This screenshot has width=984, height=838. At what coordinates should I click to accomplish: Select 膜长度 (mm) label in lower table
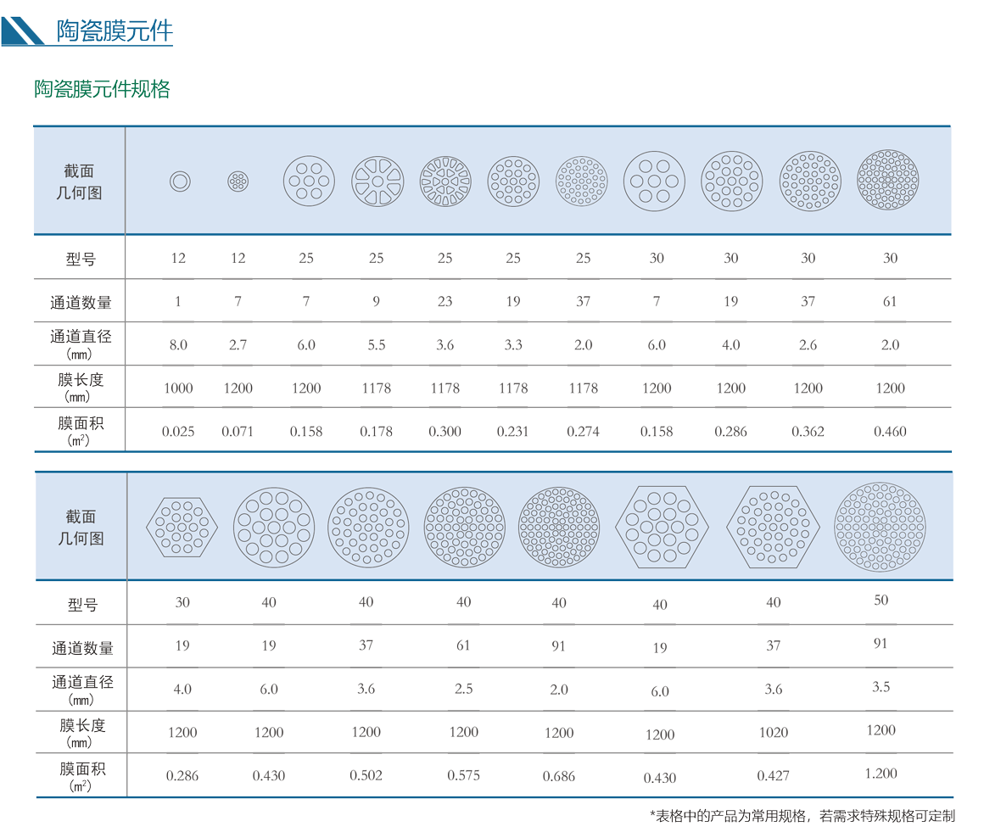click(82, 733)
